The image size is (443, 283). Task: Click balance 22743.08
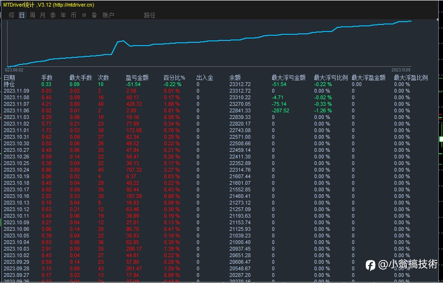coord(240,130)
